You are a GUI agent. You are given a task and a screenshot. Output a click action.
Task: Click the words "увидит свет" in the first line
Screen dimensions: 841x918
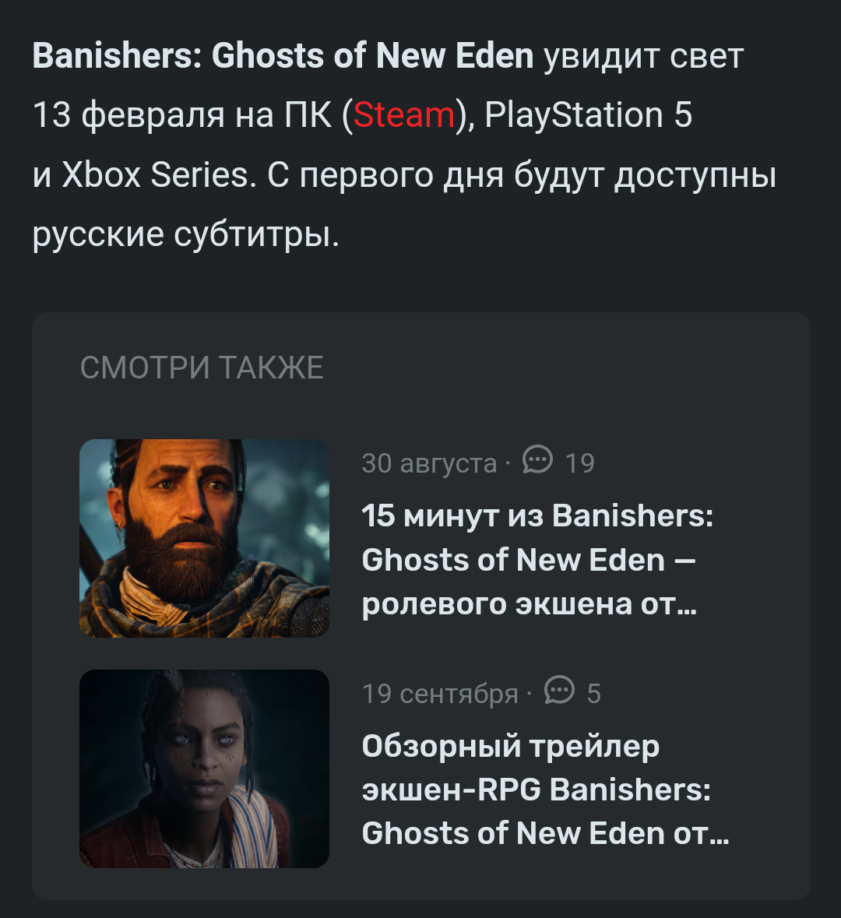(644, 56)
